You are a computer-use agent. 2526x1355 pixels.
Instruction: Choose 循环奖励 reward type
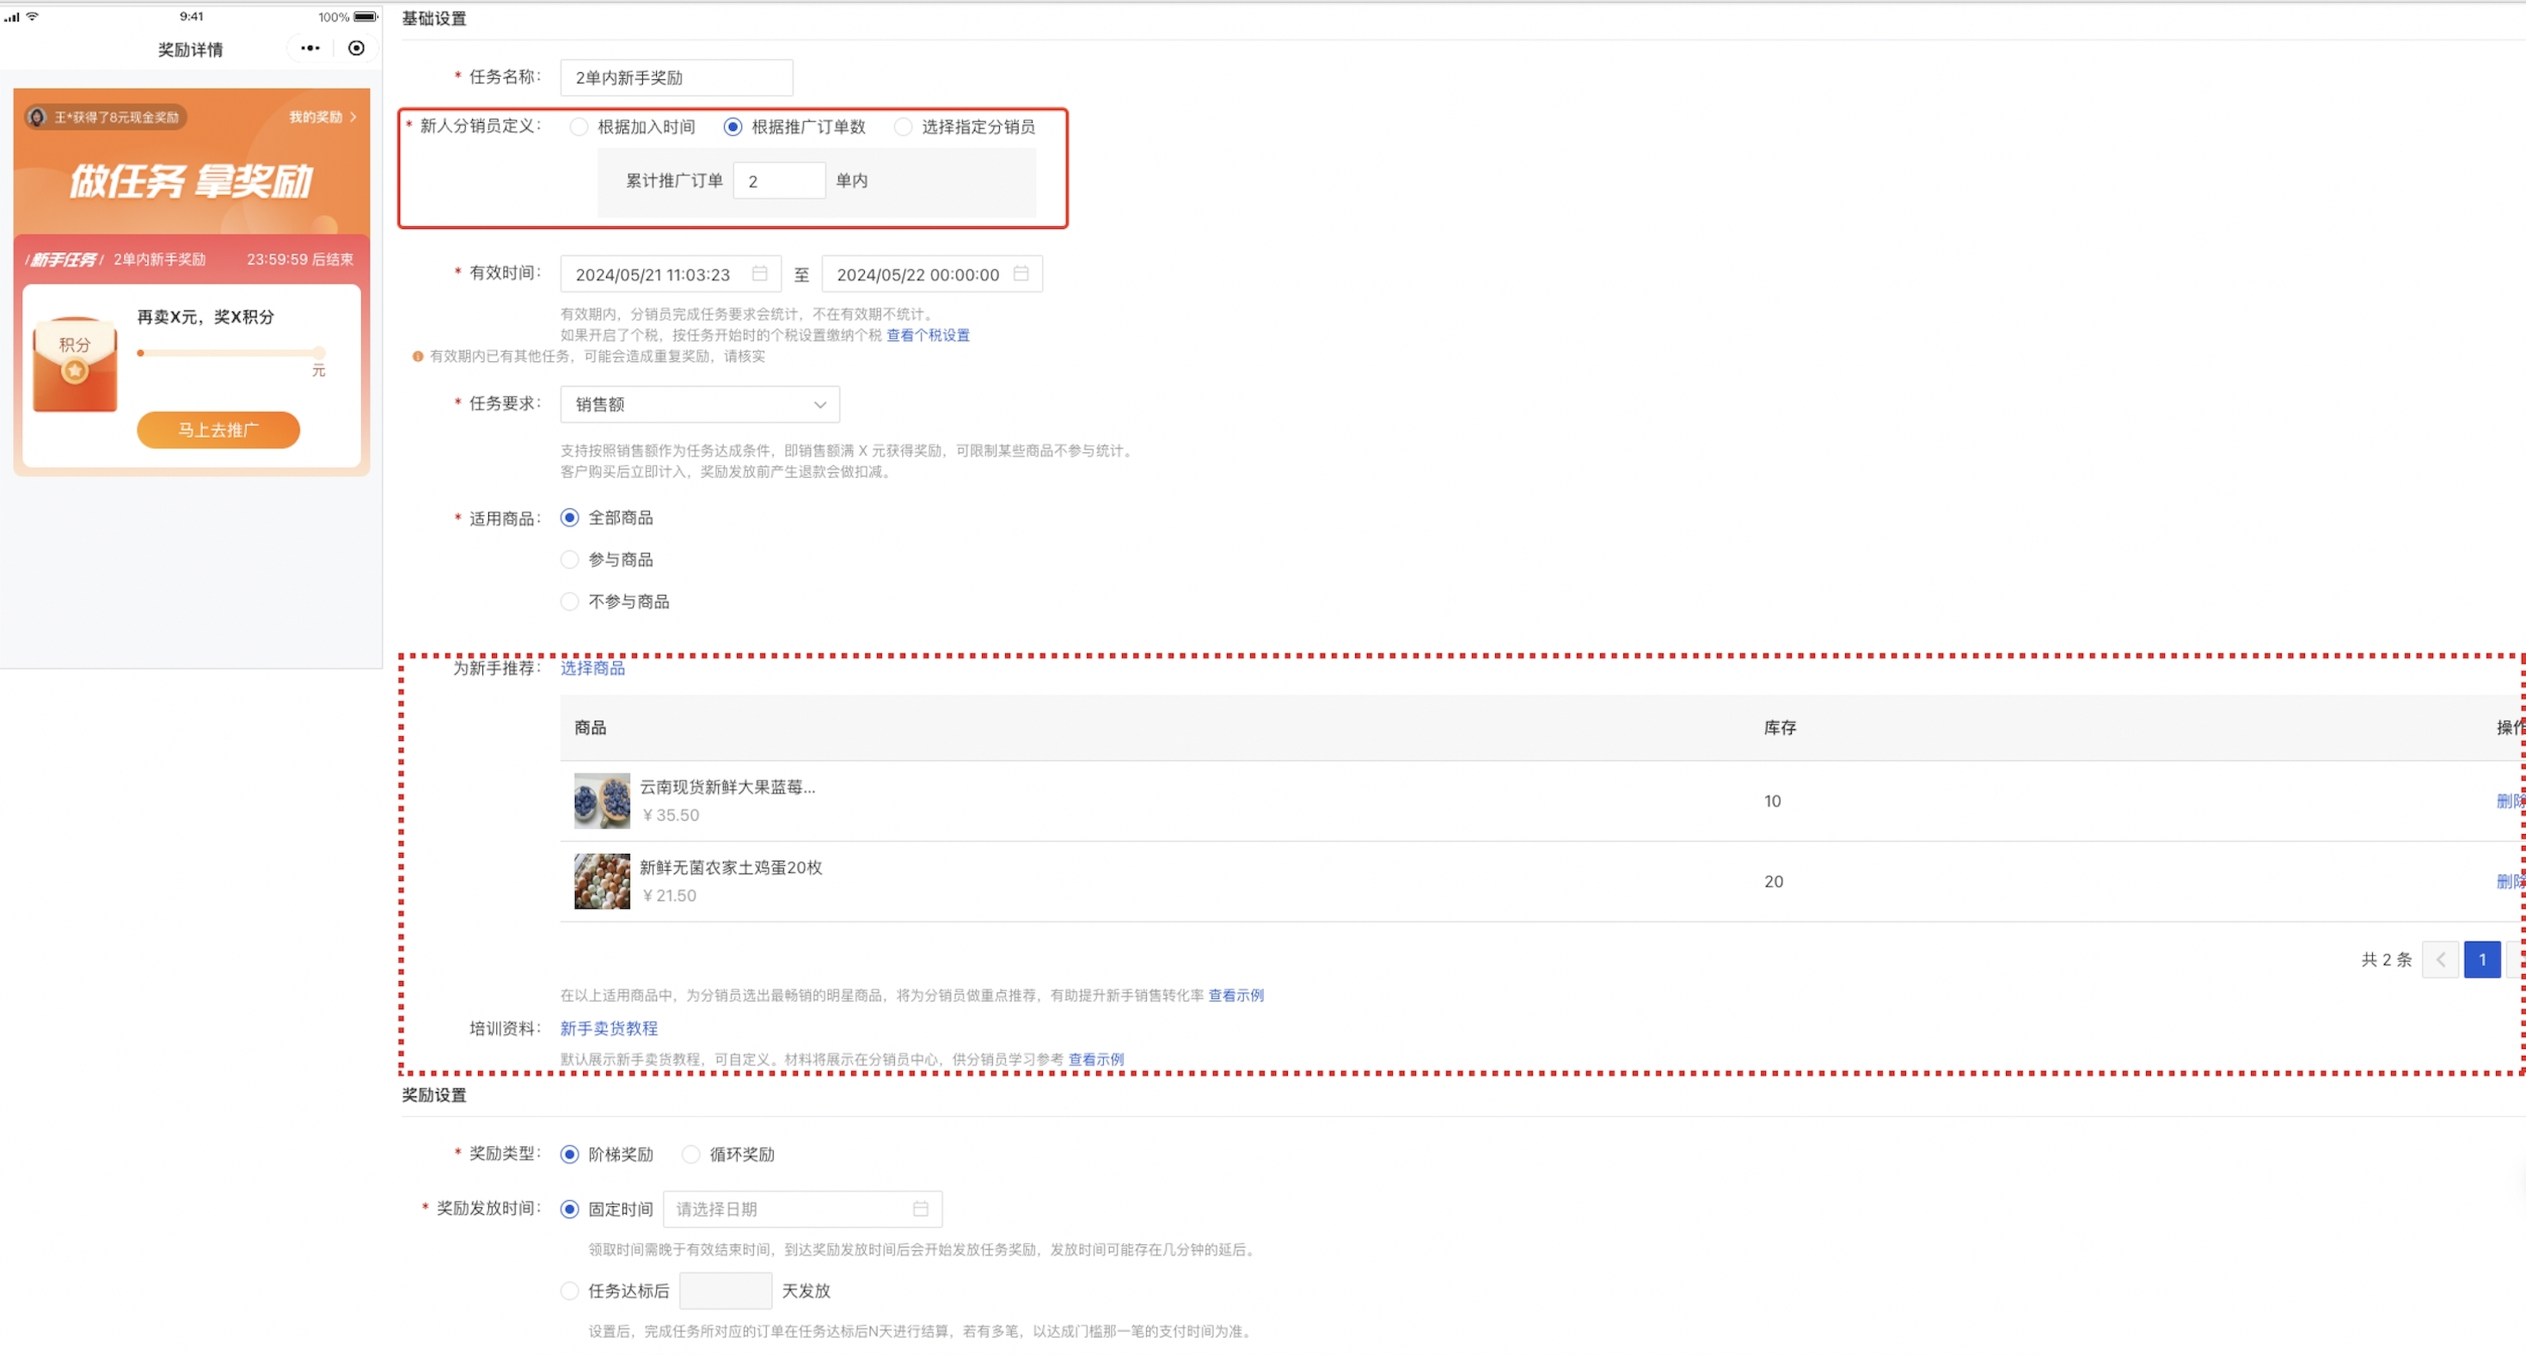coord(690,1153)
